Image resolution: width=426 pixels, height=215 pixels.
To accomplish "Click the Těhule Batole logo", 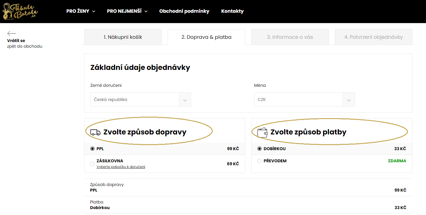I will 20,12.
